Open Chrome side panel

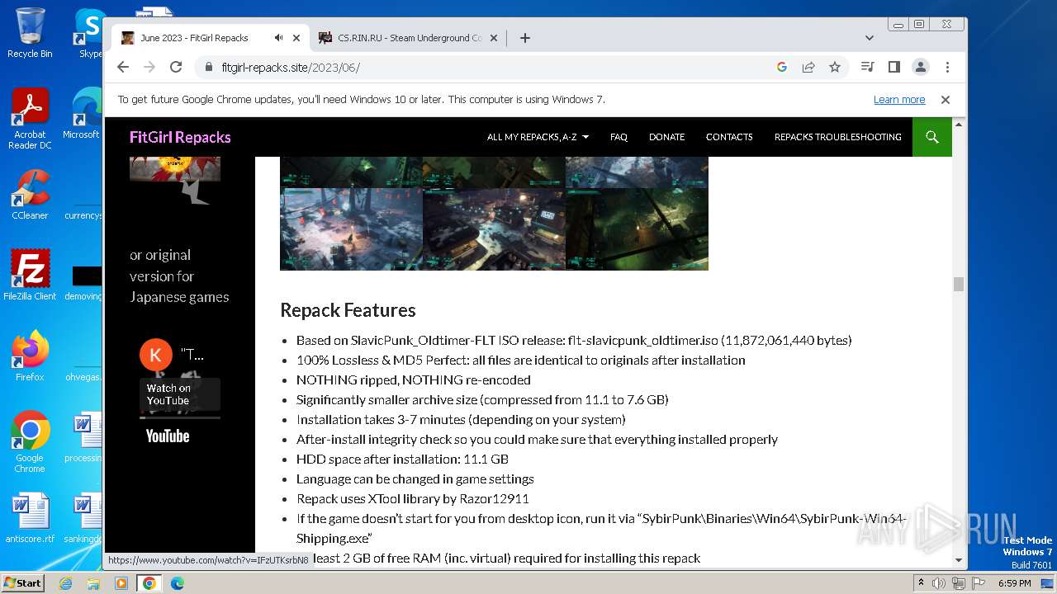[x=893, y=67]
